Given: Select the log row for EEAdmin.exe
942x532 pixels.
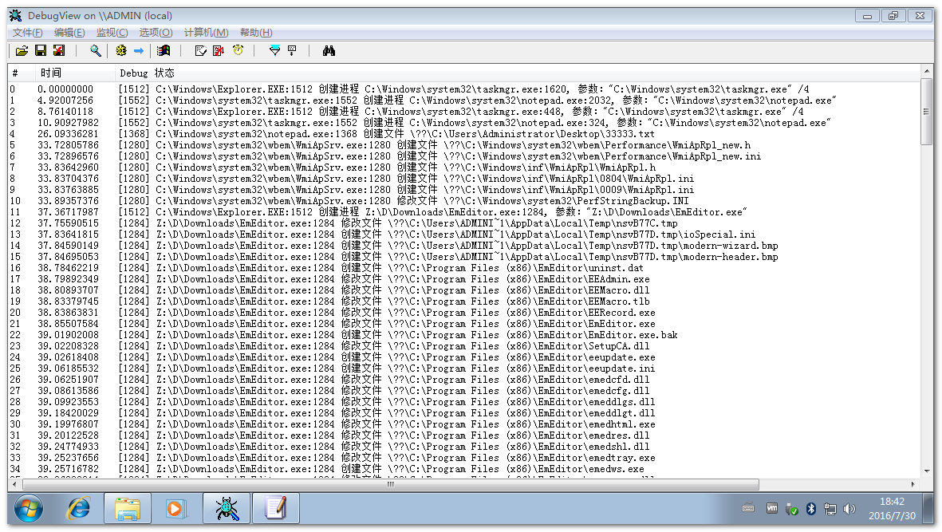Looking at the screenshot, I should [x=463, y=279].
